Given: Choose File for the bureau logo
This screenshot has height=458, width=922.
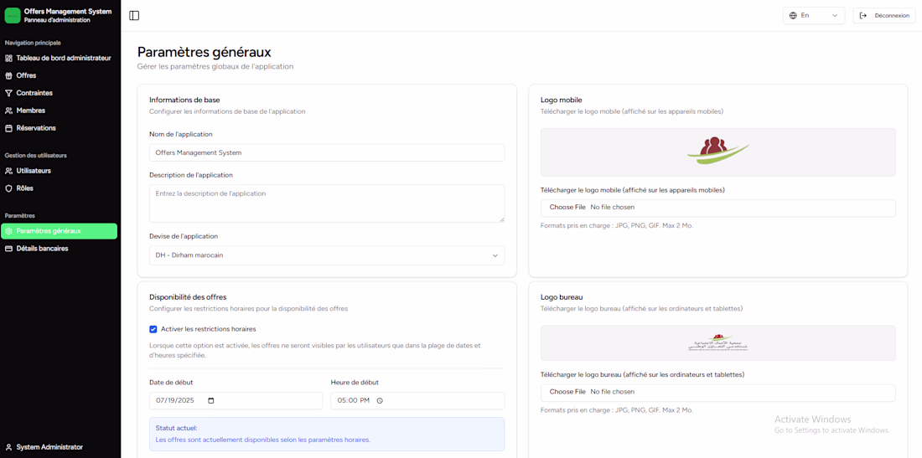Looking at the screenshot, I should [x=567, y=392].
